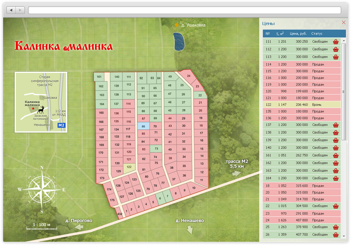Add plot 112 to basket
This screenshot has width=351, height=246.
click(336, 49)
